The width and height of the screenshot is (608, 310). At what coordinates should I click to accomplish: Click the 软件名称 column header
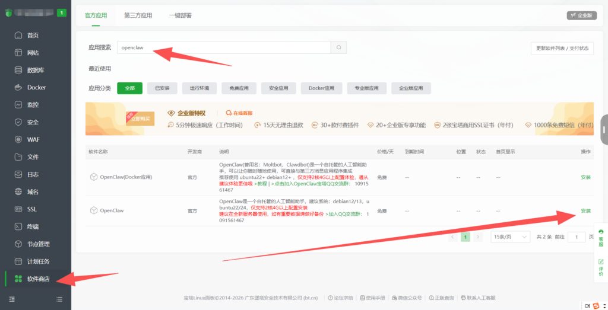click(98, 152)
